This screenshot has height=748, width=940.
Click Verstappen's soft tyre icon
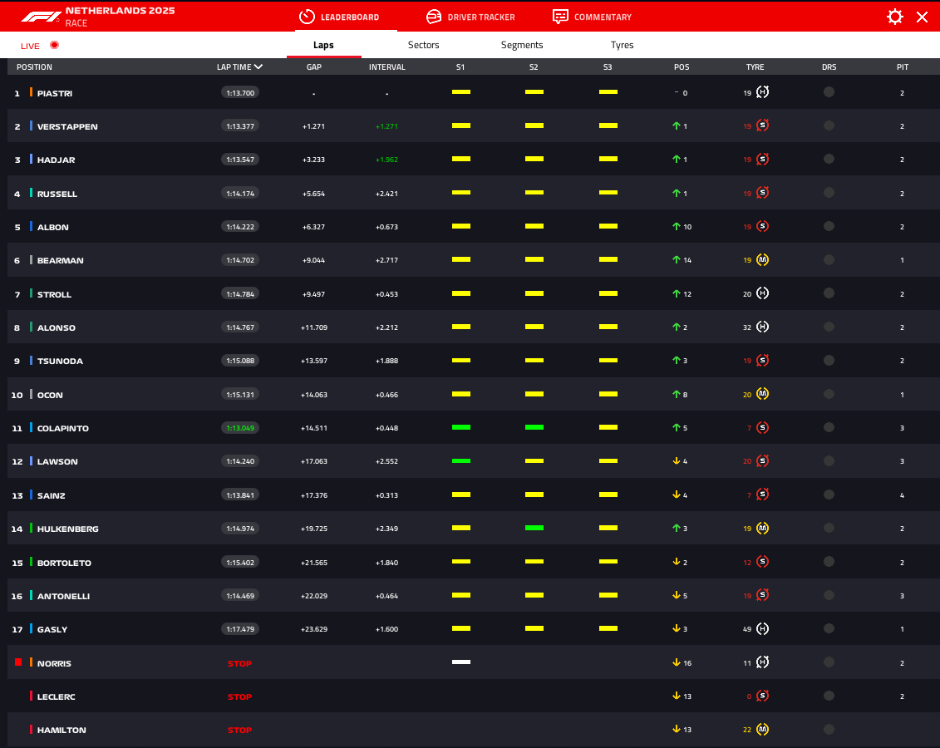pos(762,125)
